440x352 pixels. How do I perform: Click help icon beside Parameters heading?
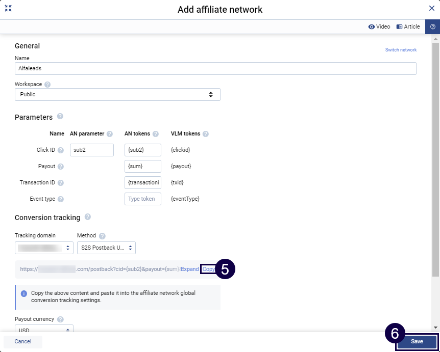coord(60,117)
